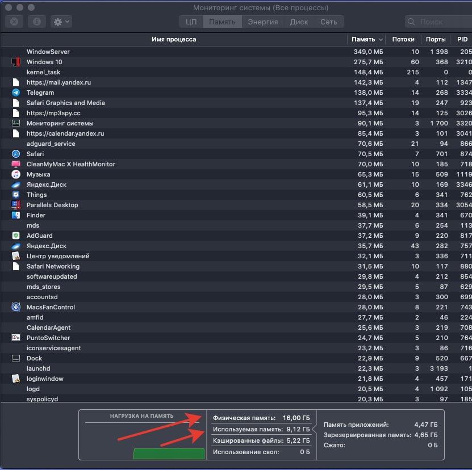Click the AdGuard shield icon

point(16,236)
